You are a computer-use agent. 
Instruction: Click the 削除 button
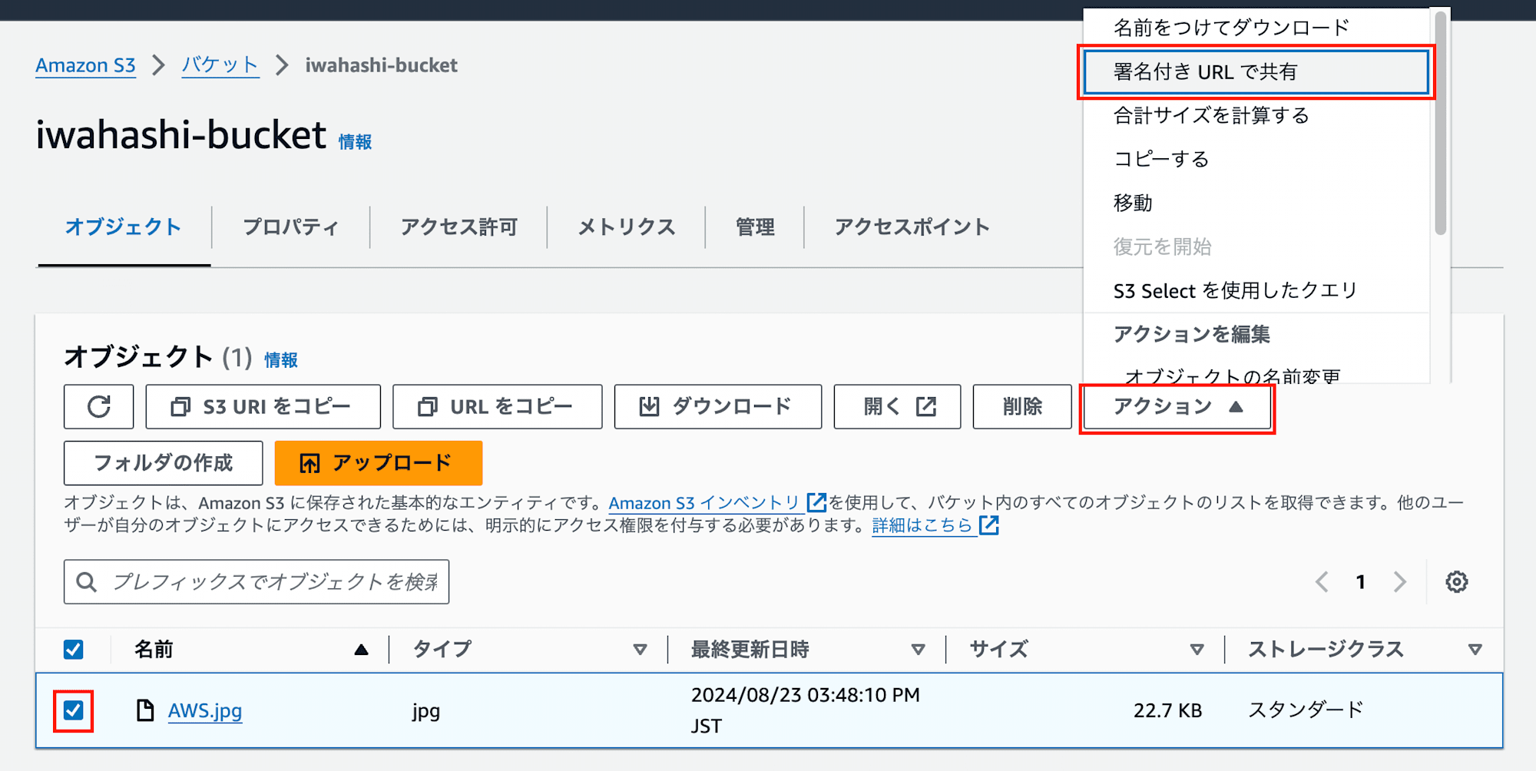click(x=1022, y=406)
